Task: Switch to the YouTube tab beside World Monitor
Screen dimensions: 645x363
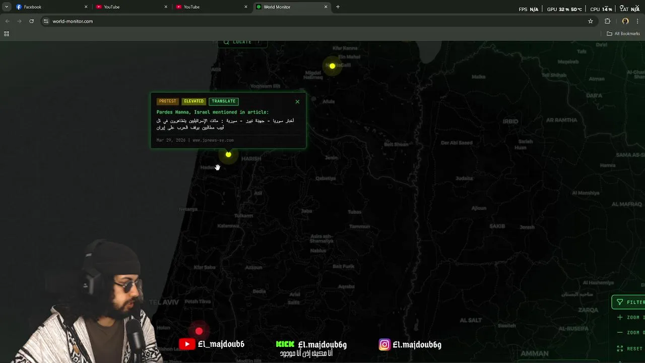Action: pyautogui.click(x=212, y=7)
